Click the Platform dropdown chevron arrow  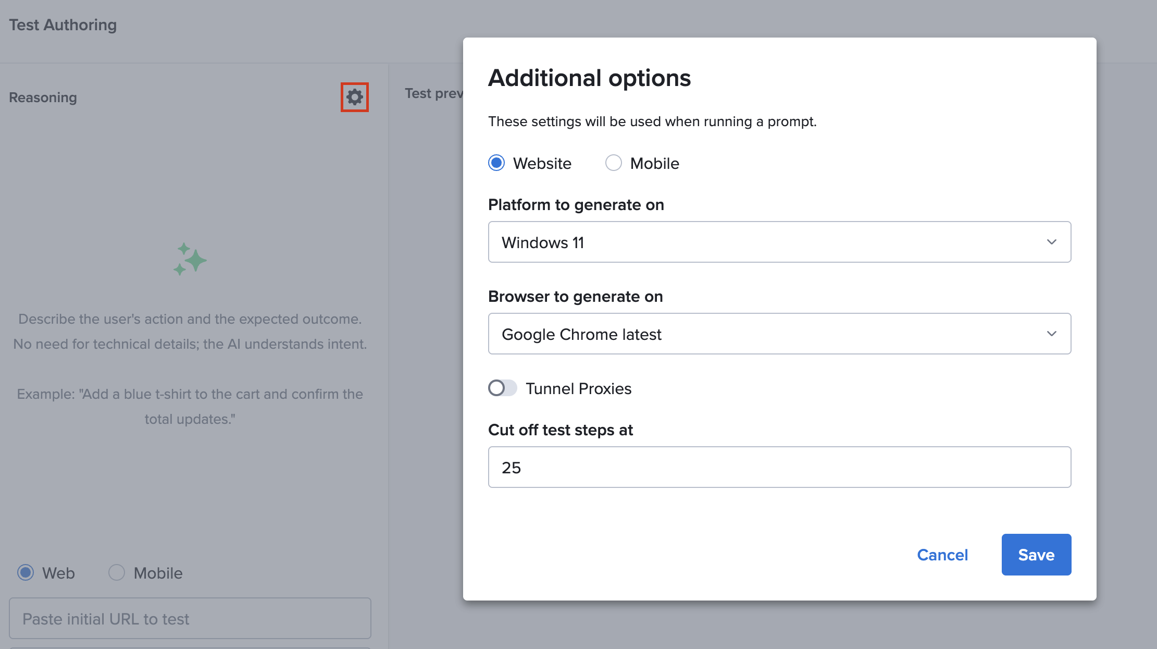(1051, 242)
